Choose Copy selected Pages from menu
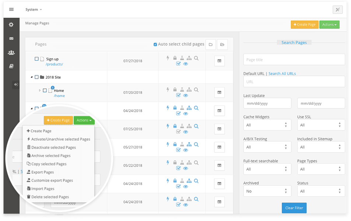Viewport: 351px width, 221px height. tap(49, 164)
